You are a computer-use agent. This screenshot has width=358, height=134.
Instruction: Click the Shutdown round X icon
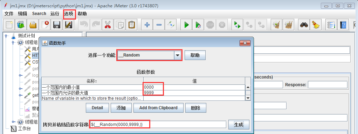click(222, 24)
